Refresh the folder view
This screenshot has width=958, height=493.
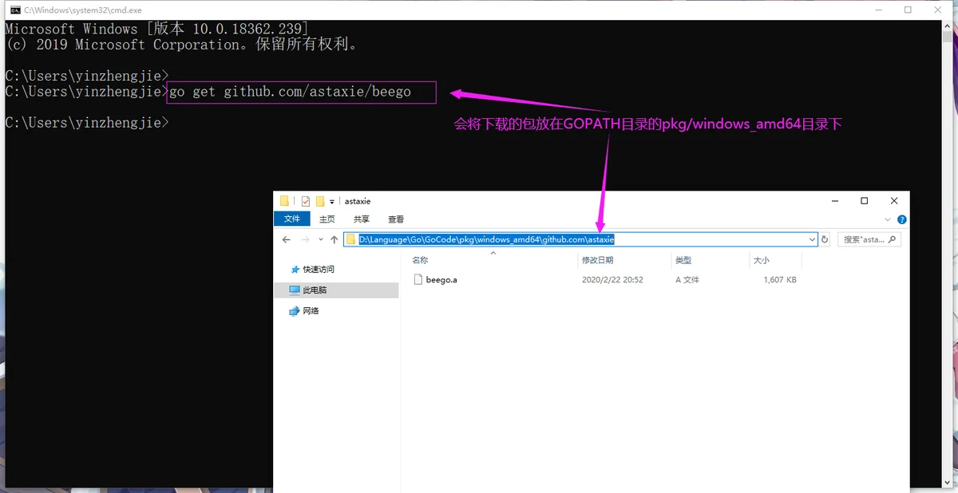click(x=825, y=239)
